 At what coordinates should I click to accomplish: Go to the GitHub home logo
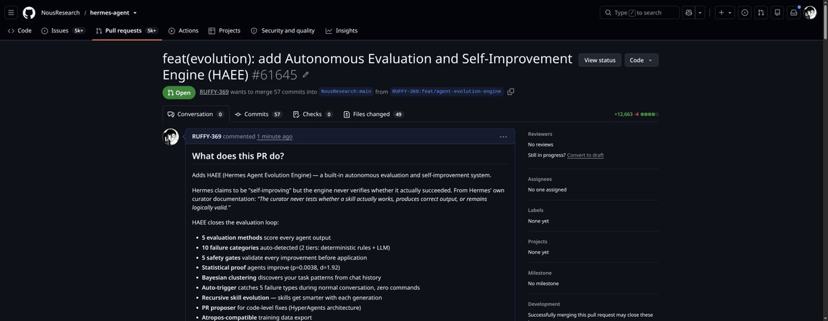click(29, 12)
